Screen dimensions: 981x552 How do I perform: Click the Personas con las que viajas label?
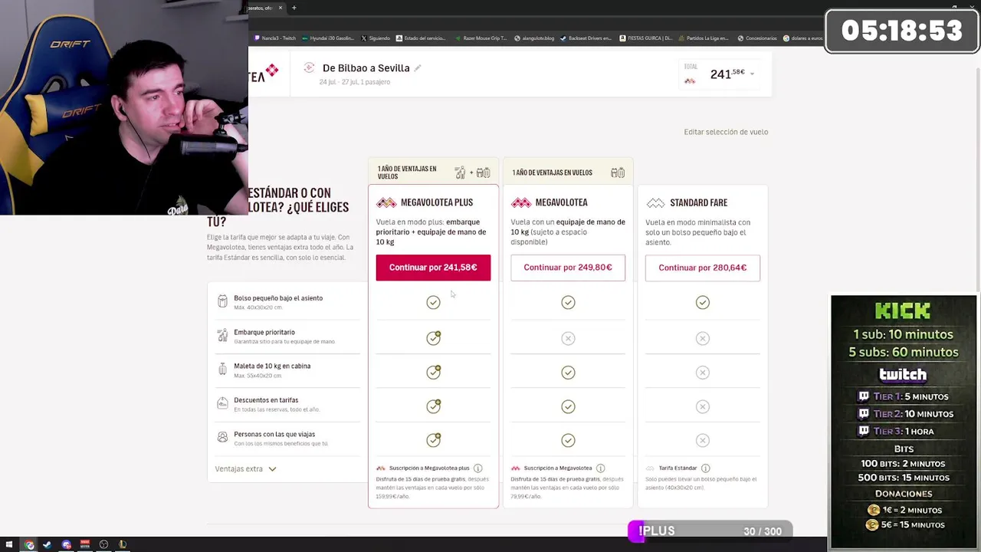[x=274, y=434]
